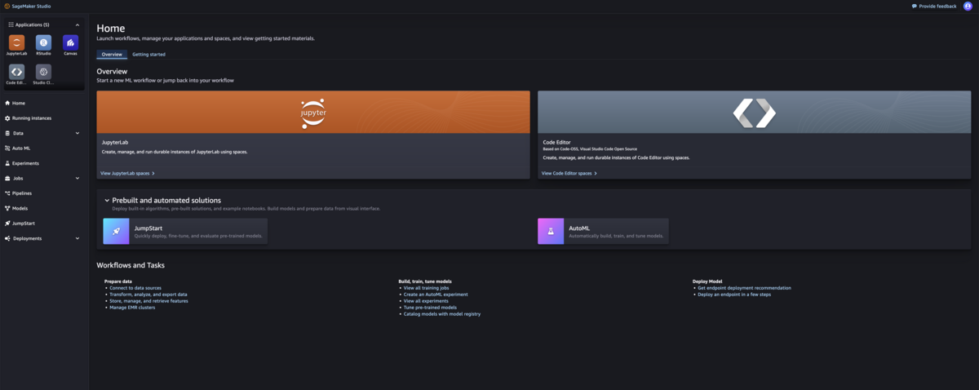Viewport: 979px width, 390px height.
Task: Open the Code Editor application icon
Action: point(16,72)
